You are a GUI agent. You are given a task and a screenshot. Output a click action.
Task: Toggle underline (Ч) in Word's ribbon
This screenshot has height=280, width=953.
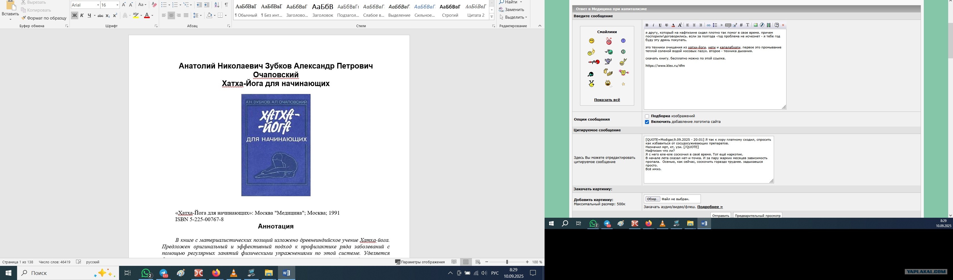(x=90, y=16)
